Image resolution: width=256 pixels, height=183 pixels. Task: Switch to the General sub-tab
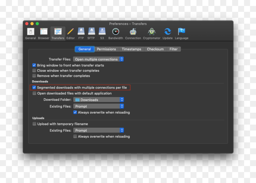point(85,49)
